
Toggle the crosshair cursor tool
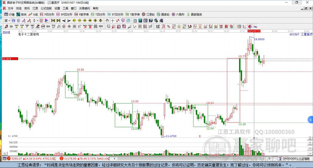coord(112,20)
